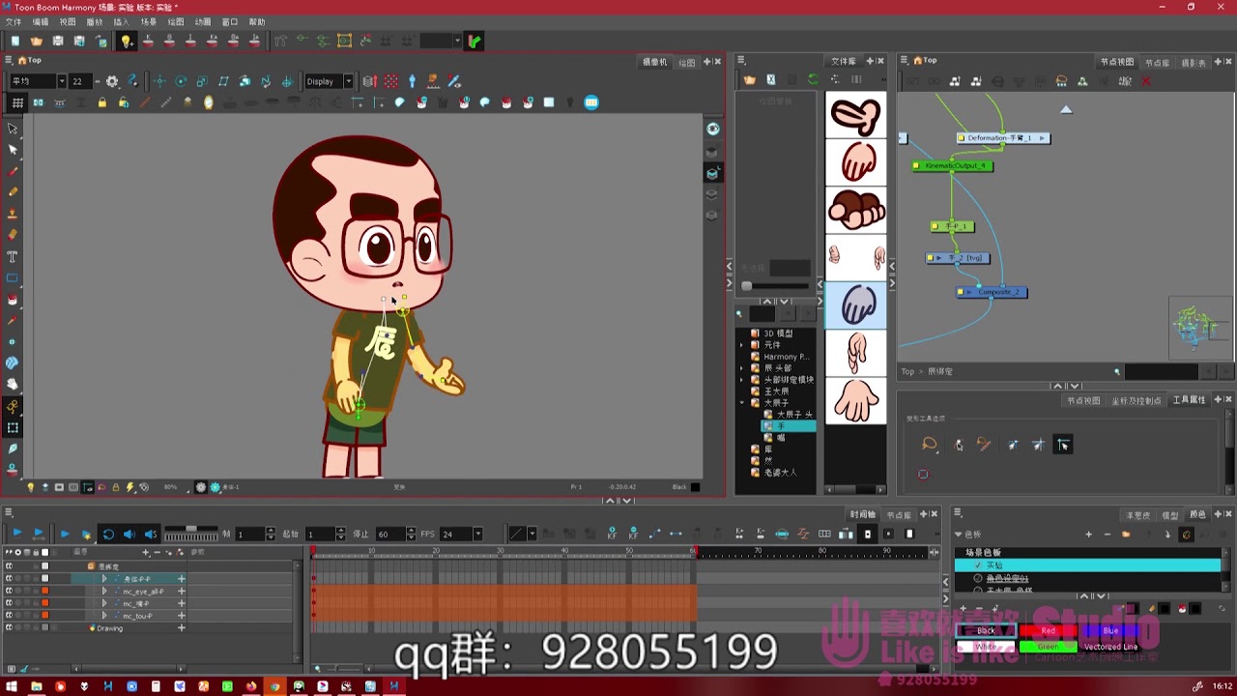Click the red X icon in Node view toolbar
The height and width of the screenshot is (696, 1237).
click(1146, 81)
